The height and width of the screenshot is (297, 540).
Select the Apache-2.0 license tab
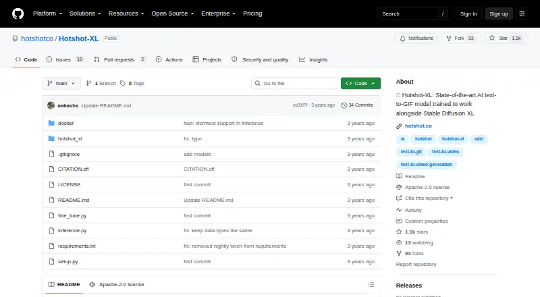pyautogui.click(x=117, y=285)
